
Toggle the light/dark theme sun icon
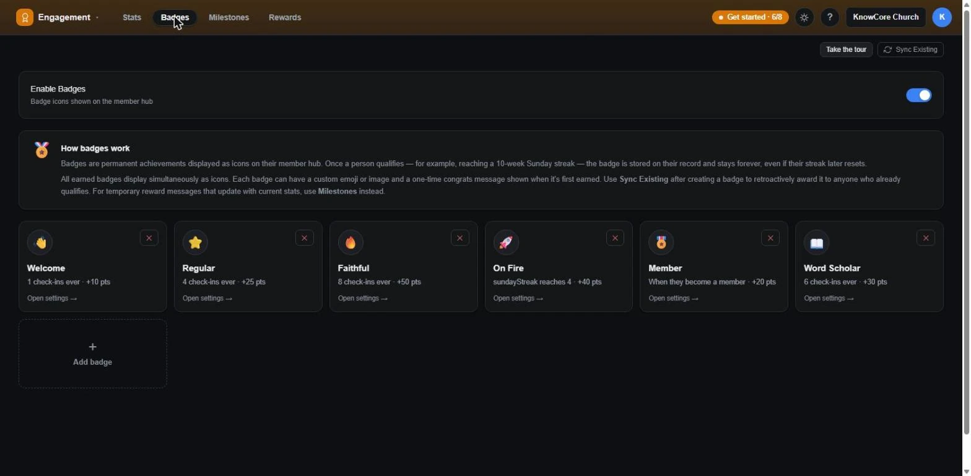(x=804, y=17)
